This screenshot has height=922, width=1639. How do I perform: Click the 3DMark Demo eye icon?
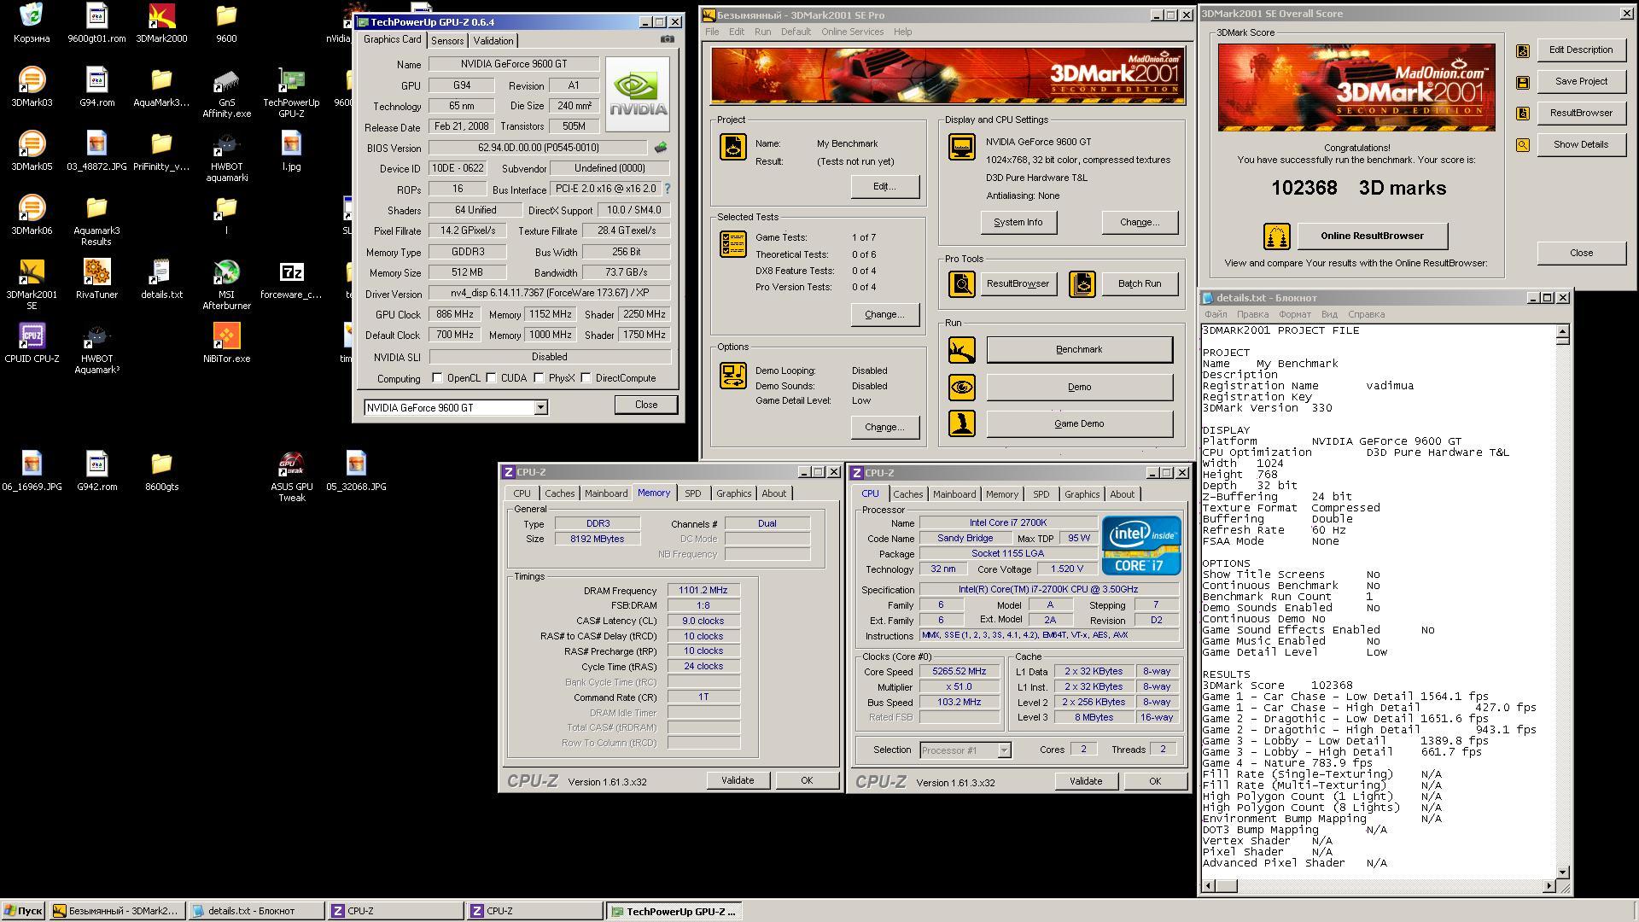(962, 387)
